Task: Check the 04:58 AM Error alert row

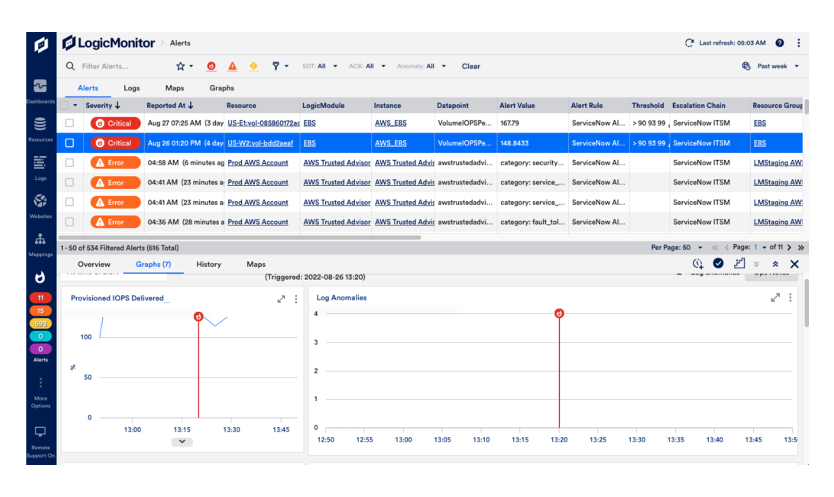Action: point(70,163)
